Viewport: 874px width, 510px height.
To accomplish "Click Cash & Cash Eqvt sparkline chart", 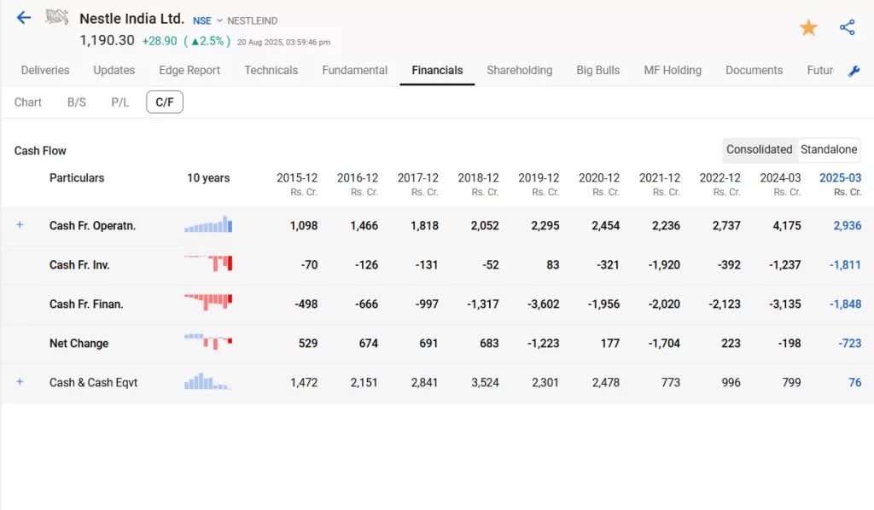I will click(208, 381).
